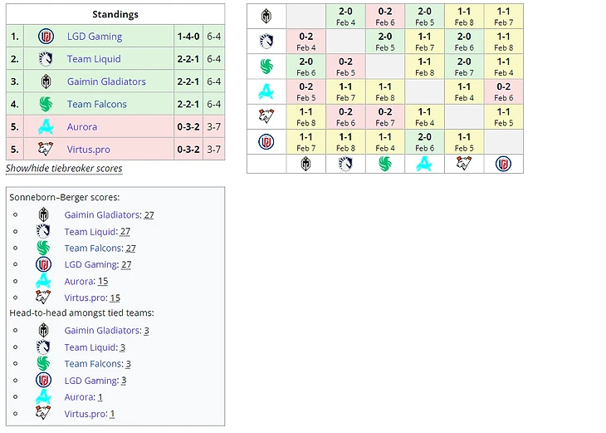606x433 pixels.
Task: Click Gaimin Gladiators logo under Sonneborn-Berger scores
Action: pyautogui.click(x=43, y=214)
